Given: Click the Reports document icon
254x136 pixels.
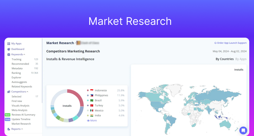Looking at the screenshot, I should pos(9,129).
